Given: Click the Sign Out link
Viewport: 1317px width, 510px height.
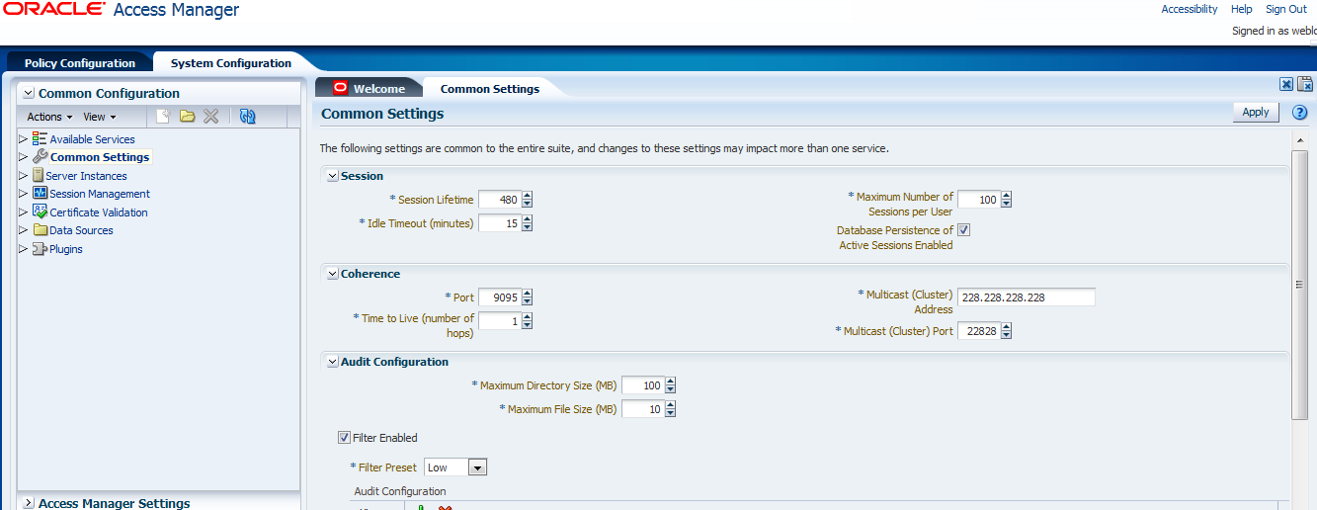Looking at the screenshot, I should (x=1286, y=9).
